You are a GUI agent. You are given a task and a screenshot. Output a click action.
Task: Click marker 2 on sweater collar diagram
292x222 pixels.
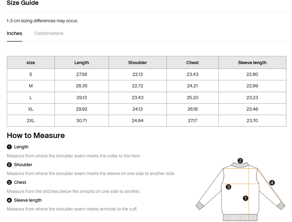tap(240, 161)
